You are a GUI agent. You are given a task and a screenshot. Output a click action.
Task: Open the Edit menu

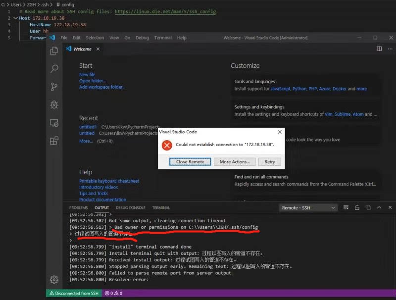77,38
